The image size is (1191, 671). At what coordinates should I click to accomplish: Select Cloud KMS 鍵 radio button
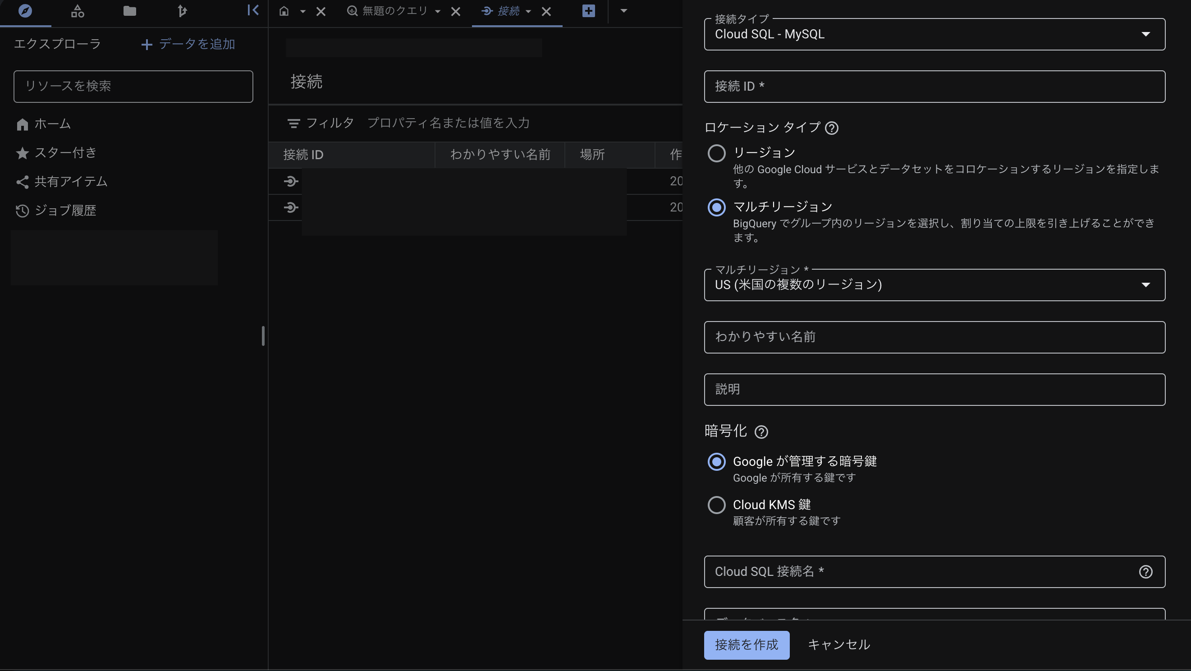717,505
